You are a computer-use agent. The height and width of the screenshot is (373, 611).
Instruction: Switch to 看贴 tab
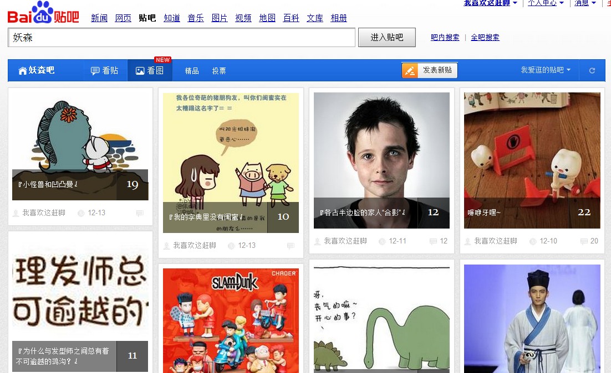104,70
